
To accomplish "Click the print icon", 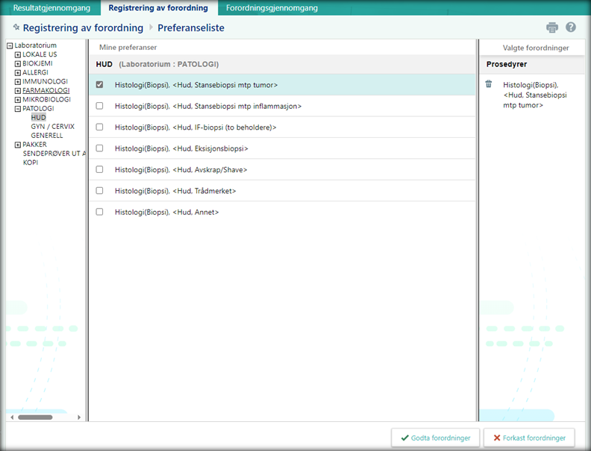I will pos(552,28).
